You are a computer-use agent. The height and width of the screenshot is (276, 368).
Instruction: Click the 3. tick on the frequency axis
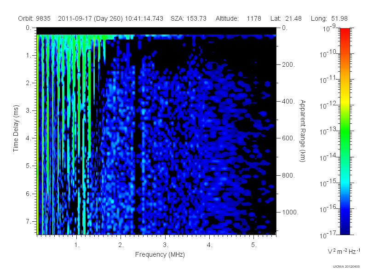point(166,245)
